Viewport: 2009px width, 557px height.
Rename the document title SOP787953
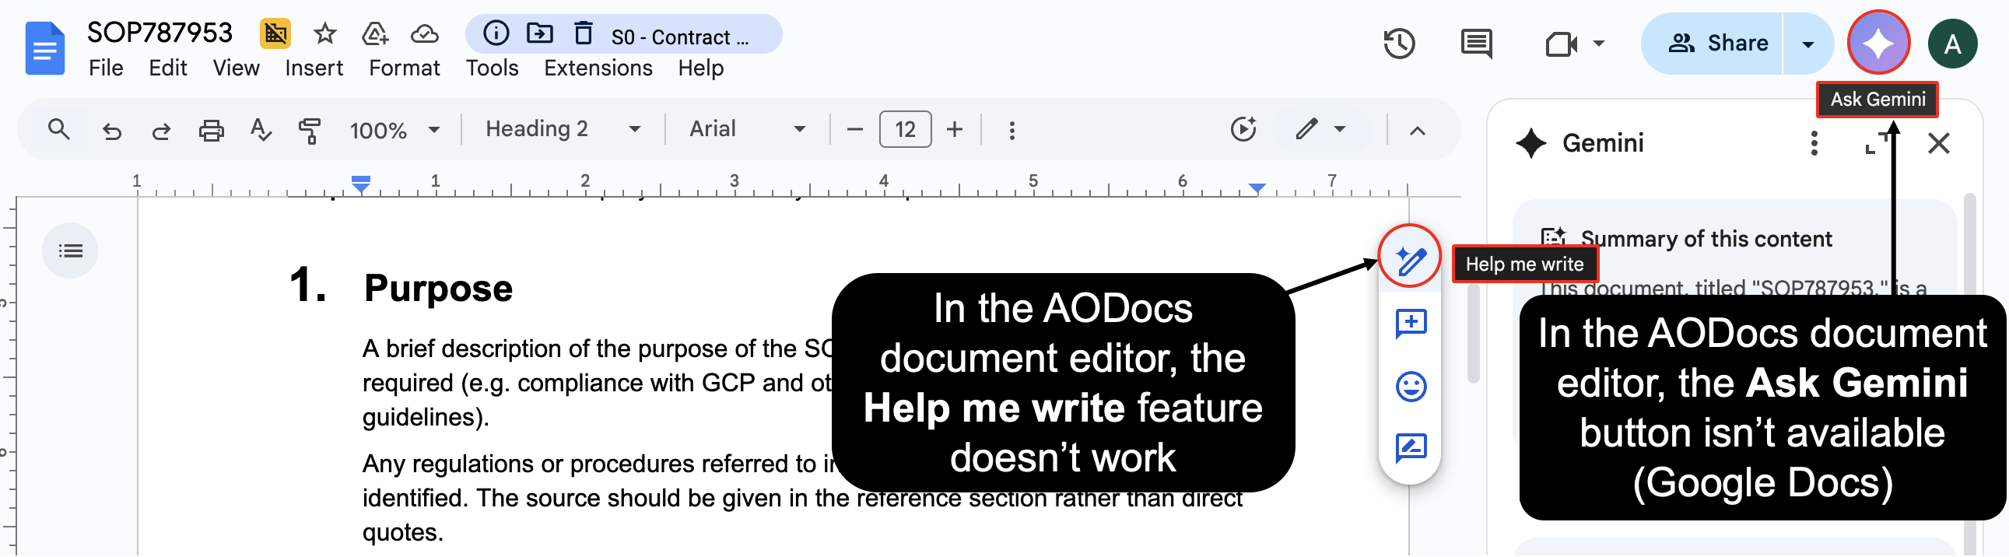pyautogui.click(x=160, y=33)
